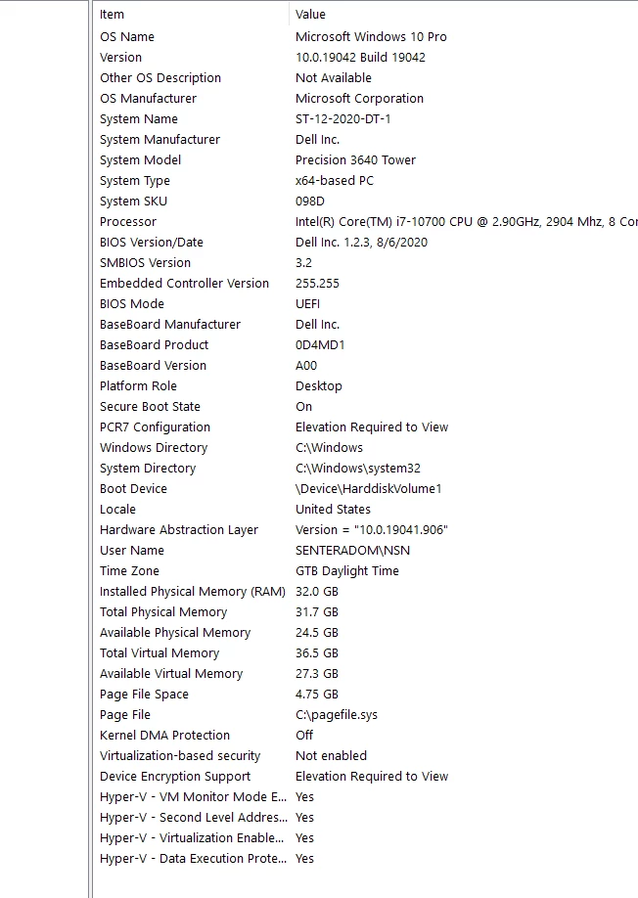Select the BaseBoard Manufacturer row
Viewport: 638px width, 898px height.
[170, 325]
